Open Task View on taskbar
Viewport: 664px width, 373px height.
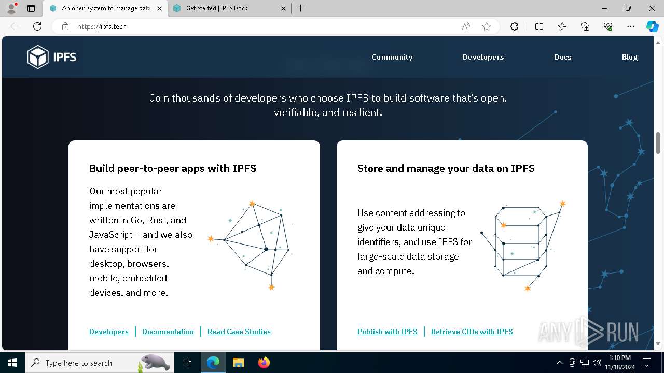coord(187,363)
